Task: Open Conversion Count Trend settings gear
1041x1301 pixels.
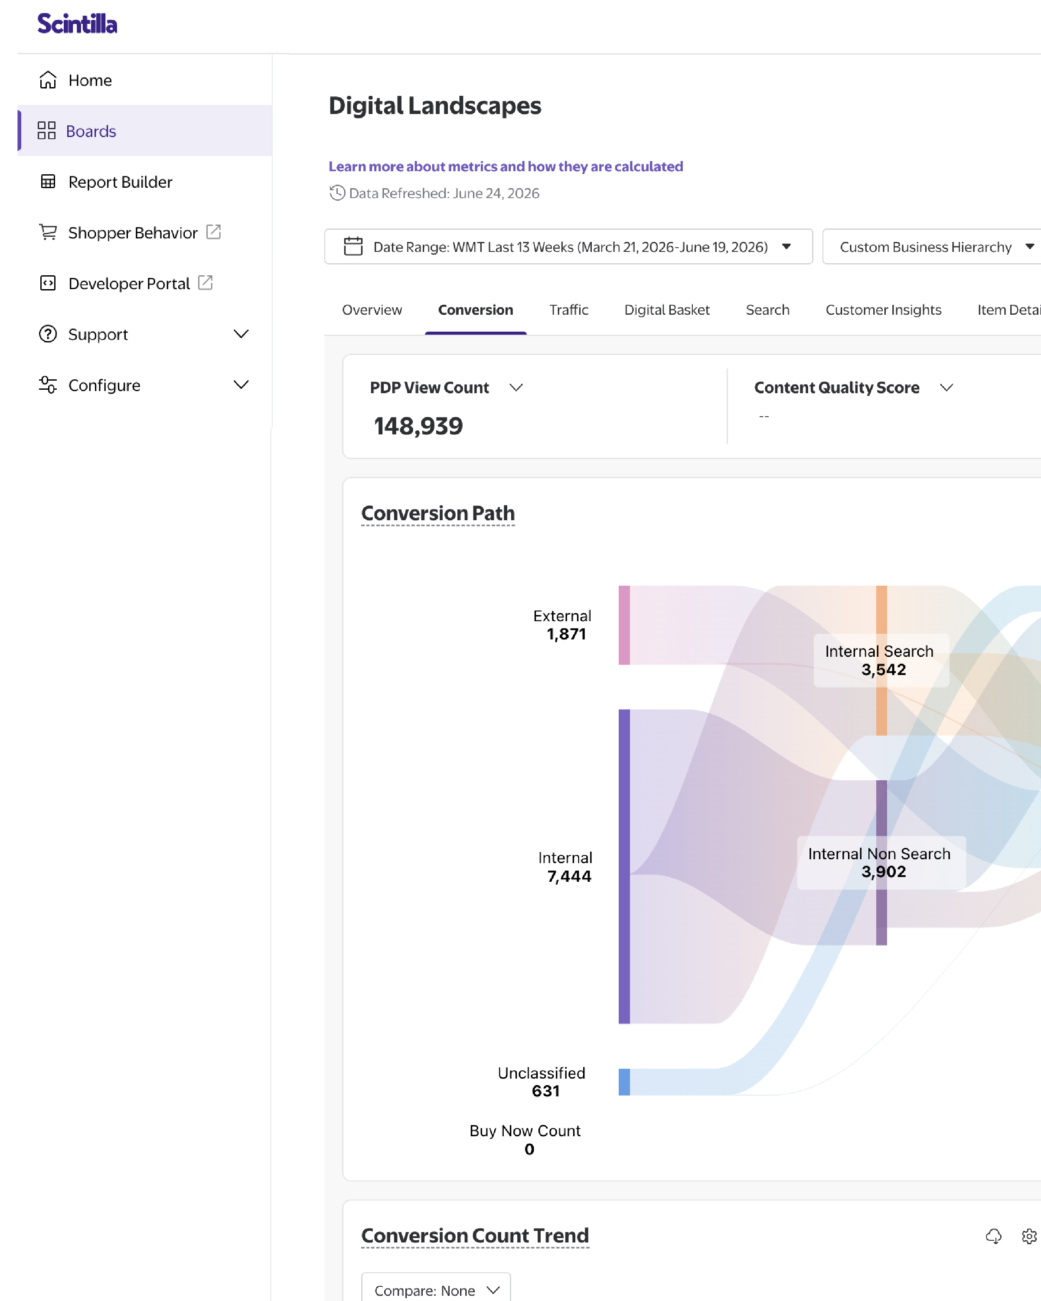Action: coord(1029,1236)
